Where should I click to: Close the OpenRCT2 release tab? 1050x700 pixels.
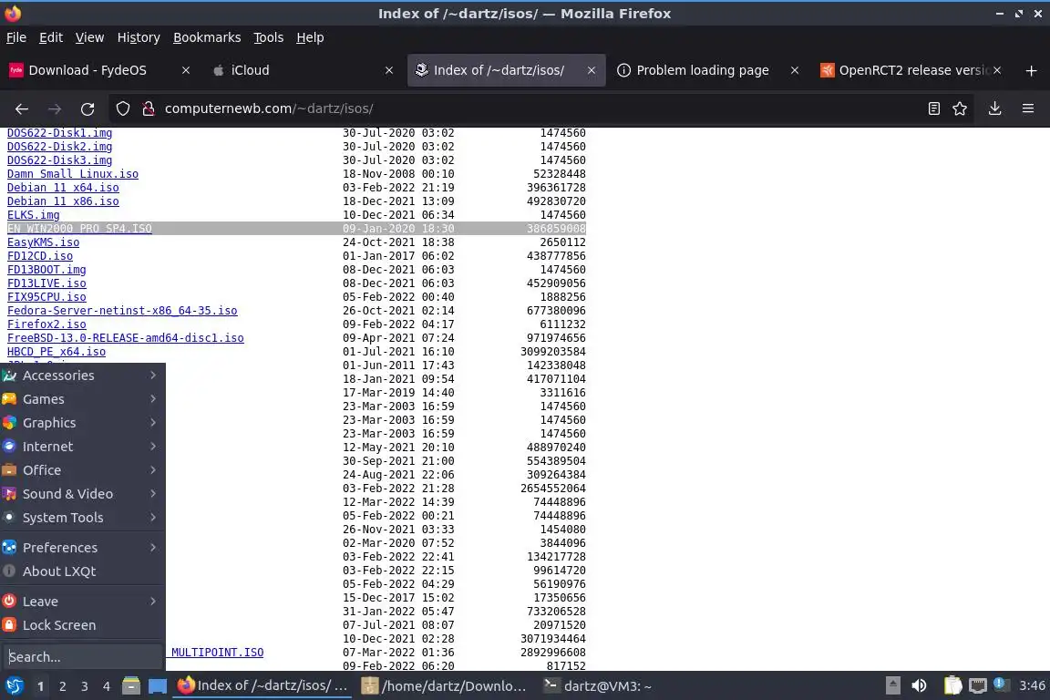coord(997,70)
